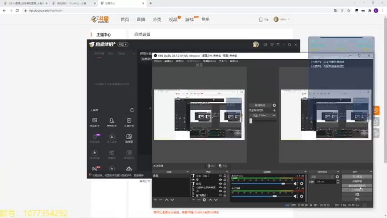
Task: Open the download tool in the toolbox second row
Action: (x=112, y=139)
